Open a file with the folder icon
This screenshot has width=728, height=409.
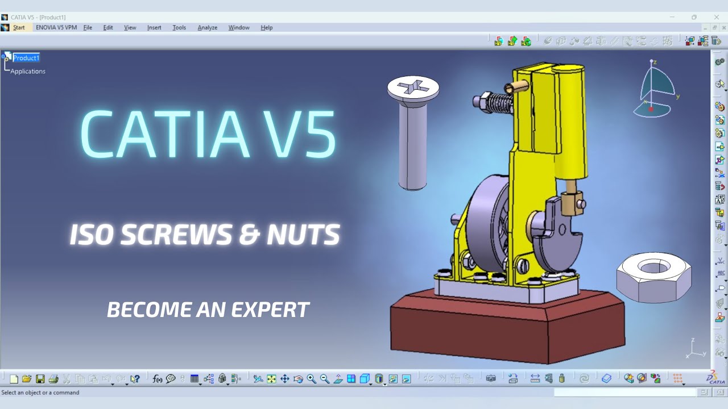(27, 379)
